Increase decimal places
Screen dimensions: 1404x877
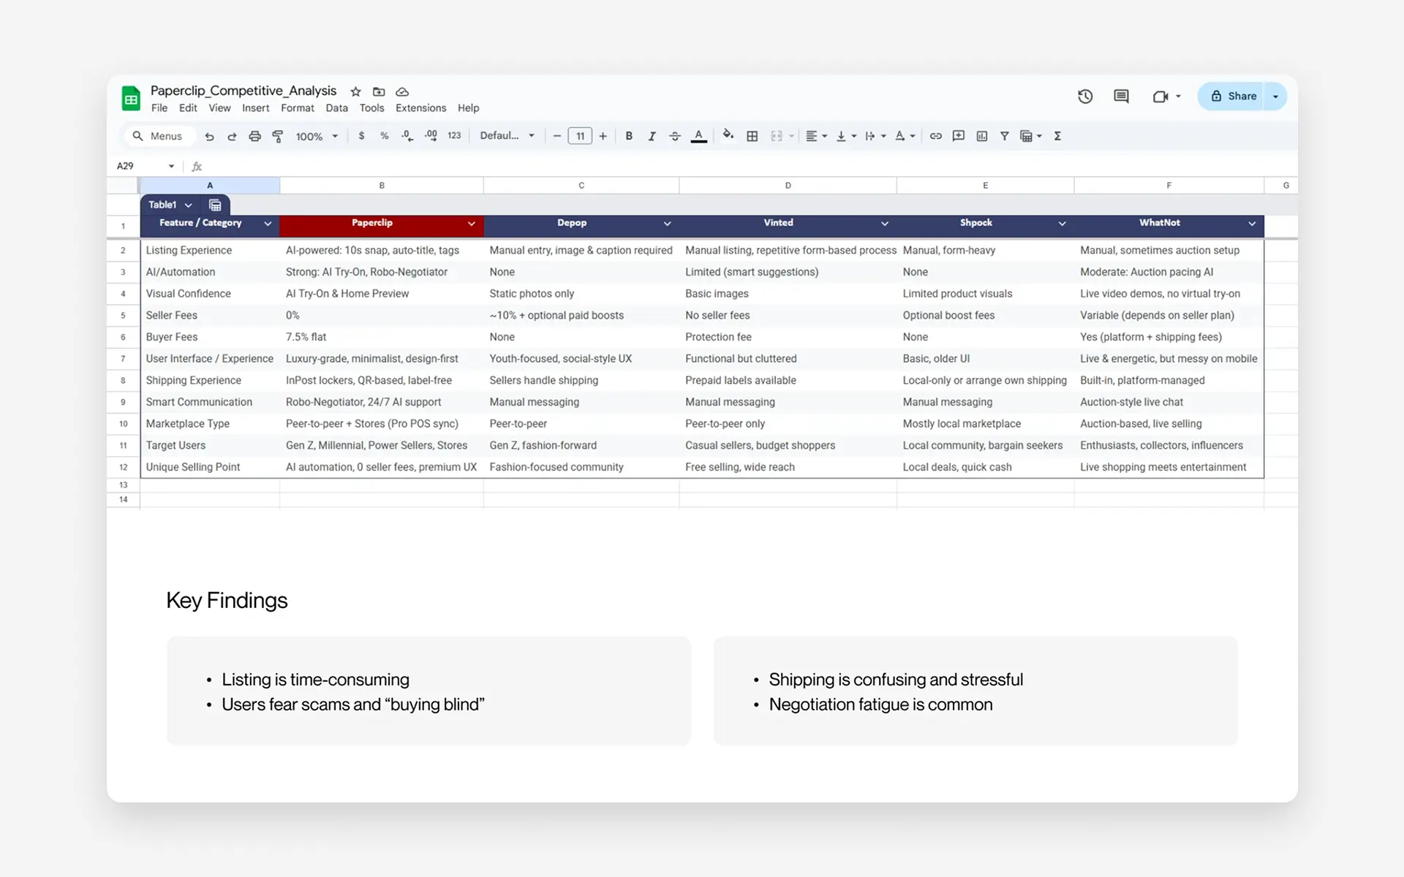[431, 136]
